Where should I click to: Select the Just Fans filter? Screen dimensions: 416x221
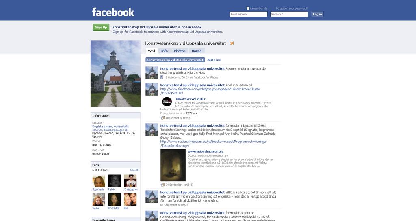(214, 60)
